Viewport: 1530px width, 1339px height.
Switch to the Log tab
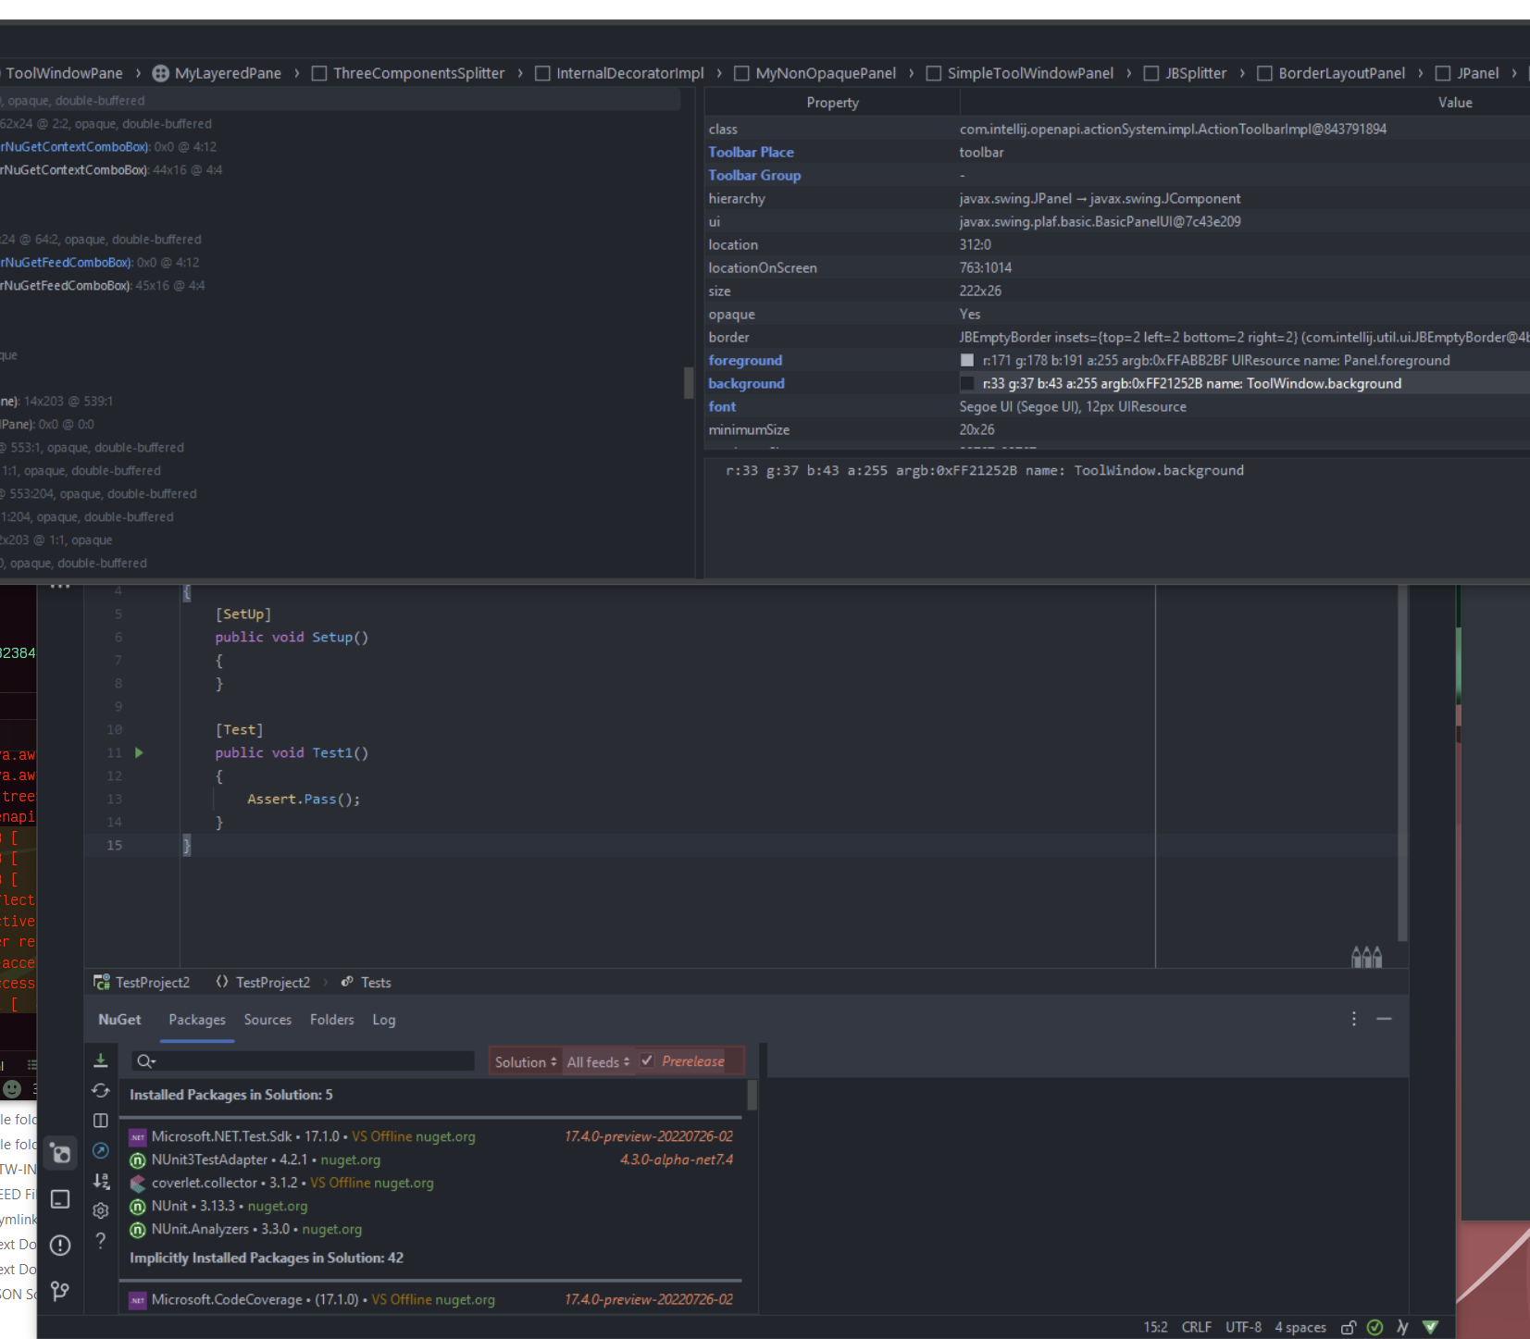384,1019
